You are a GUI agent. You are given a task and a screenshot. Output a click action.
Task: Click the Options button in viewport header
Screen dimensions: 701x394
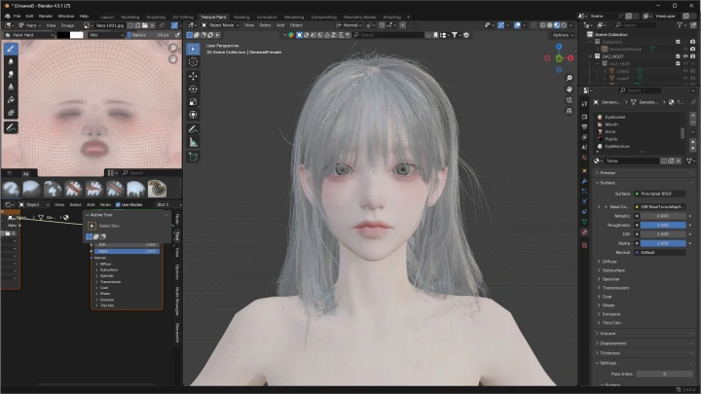[x=560, y=34]
